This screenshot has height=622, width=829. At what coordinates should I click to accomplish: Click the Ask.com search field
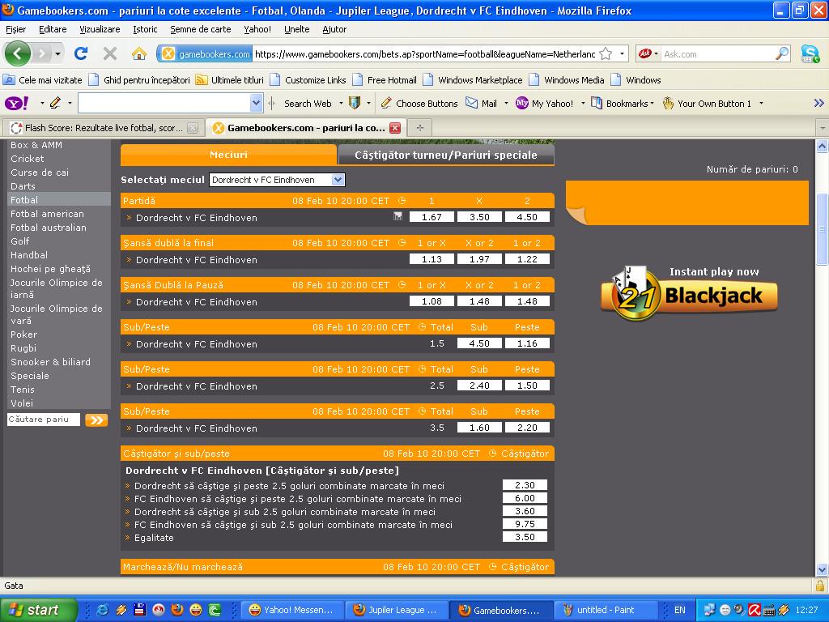click(x=717, y=53)
